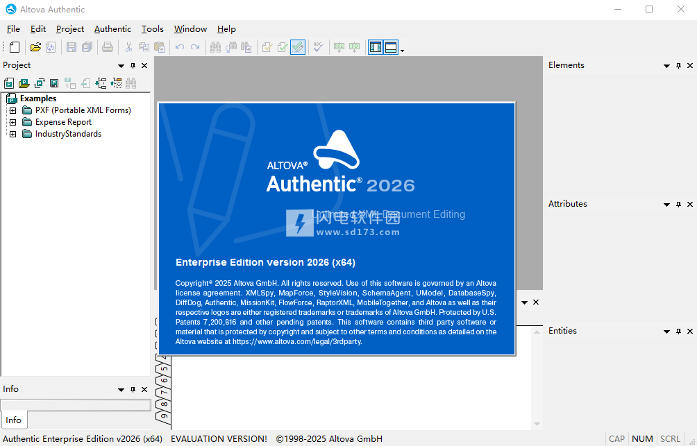The image size is (697, 446).
Task: Click the expand-all tree icon in Project toolbar
Action: [101, 83]
